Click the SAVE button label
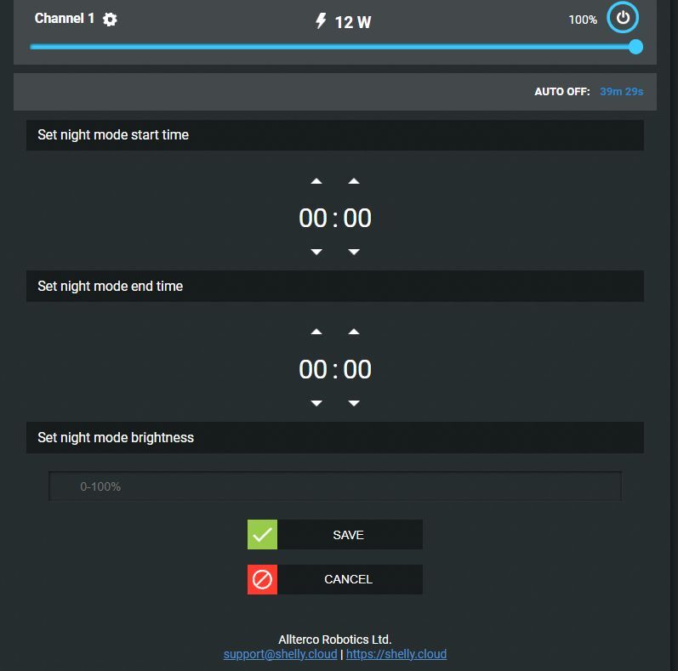The width and height of the screenshot is (678, 671). 349,535
